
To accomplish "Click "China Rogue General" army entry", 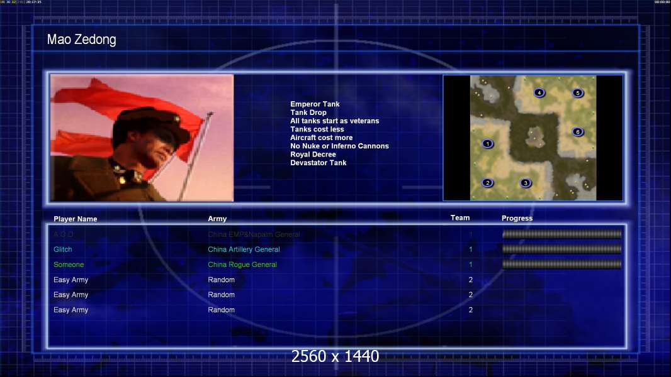I will (x=242, y=265).
